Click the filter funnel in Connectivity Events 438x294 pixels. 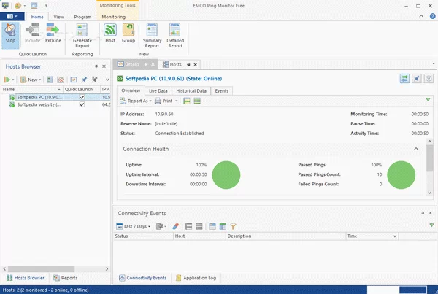234,226
